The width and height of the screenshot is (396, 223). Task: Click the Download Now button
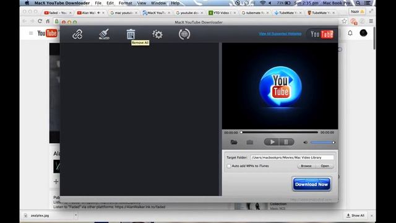point(312,185)
